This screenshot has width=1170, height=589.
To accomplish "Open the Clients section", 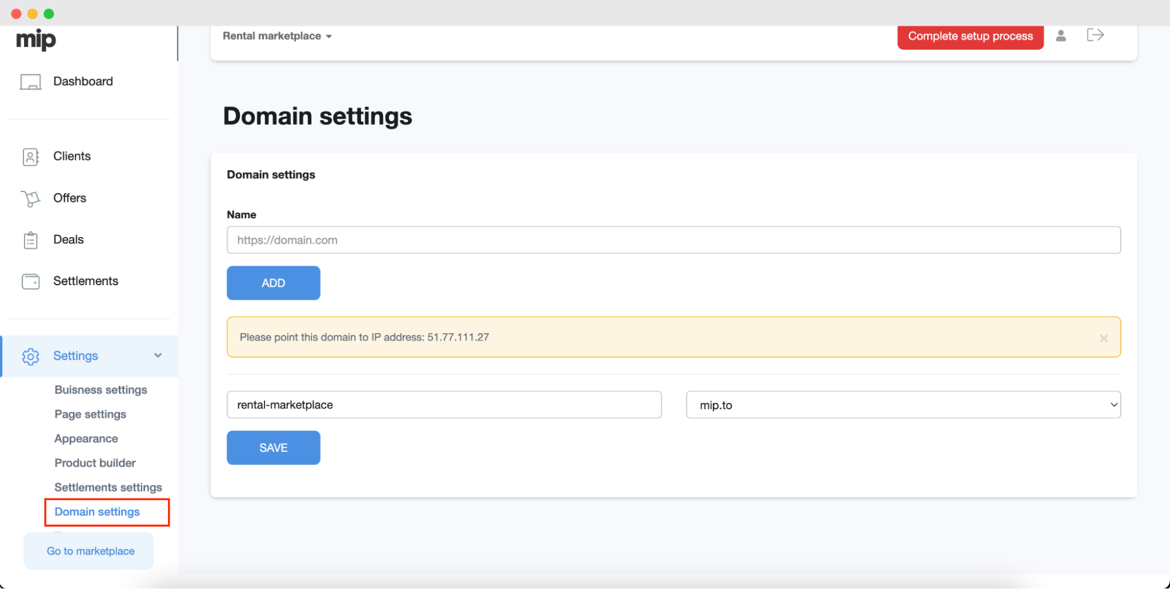I will pyautogui.click(x=72, y=156).
